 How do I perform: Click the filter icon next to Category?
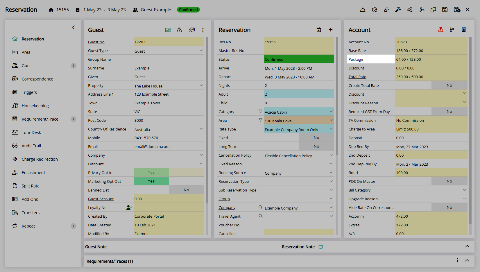(x=261, y=111)
